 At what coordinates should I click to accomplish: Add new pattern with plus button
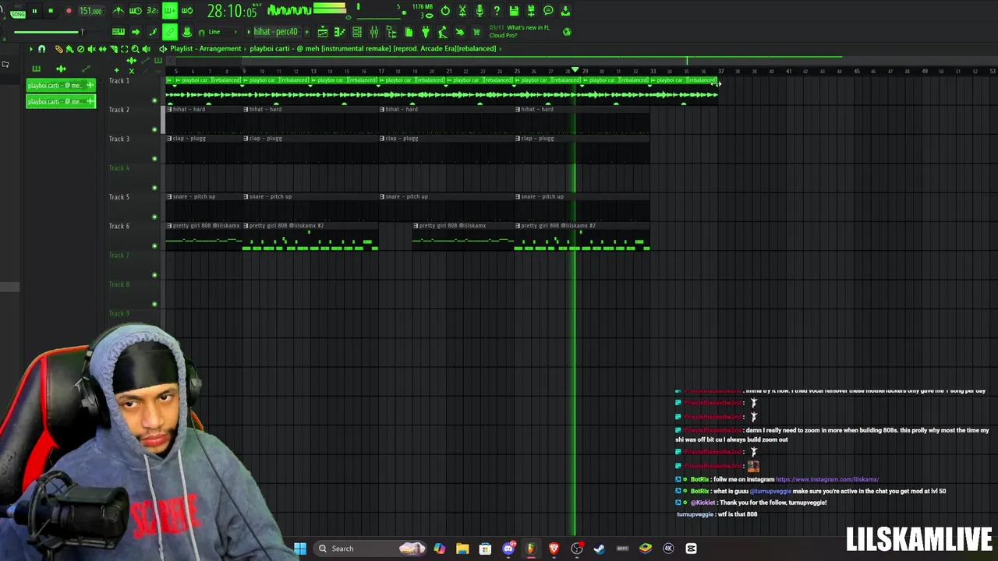coord(306,32)
